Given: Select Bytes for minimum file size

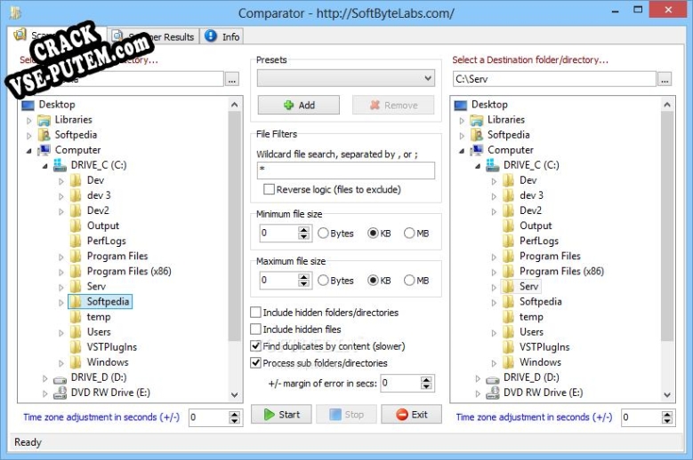Looking at the screenshot, I should [324, 234].
